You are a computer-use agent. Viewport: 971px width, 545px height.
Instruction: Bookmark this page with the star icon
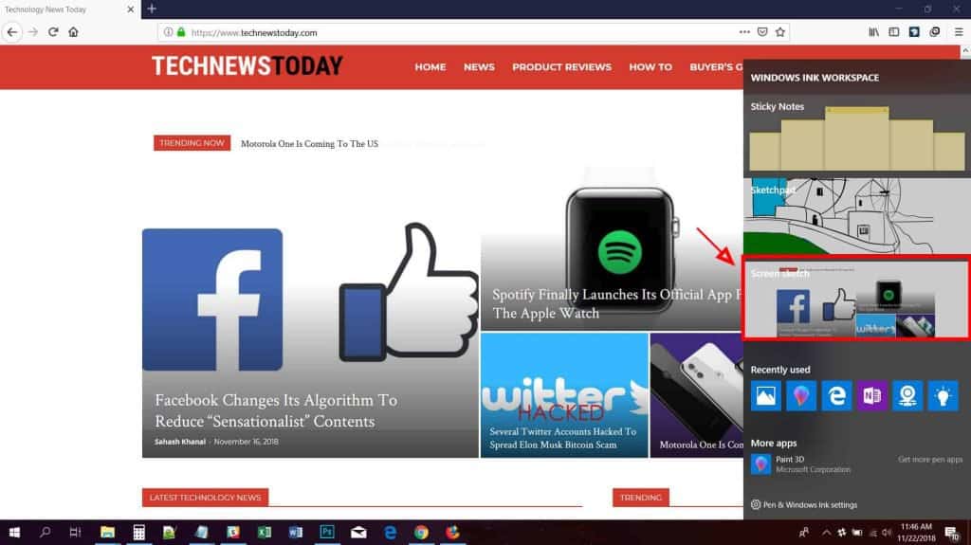780,32
